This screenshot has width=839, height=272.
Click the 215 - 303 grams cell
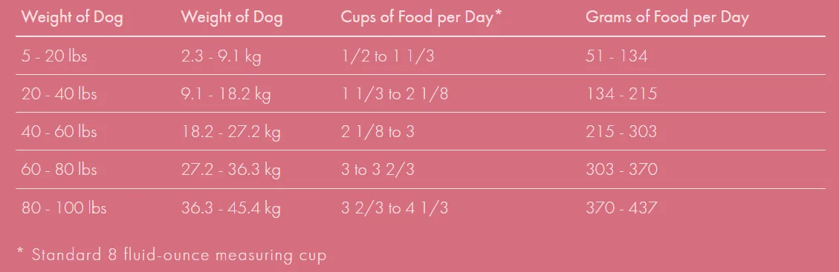click(621, 132)
